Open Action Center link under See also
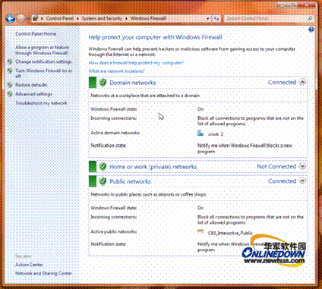This screenshot has width=322, height=289. coord(29,265)
